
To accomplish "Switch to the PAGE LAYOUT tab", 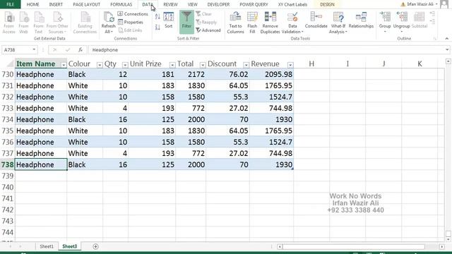I will (x=86, y=4).
